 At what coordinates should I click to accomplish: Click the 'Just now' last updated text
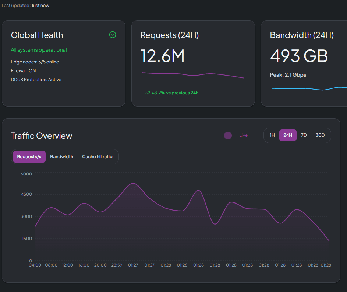(x=40, y=5)
